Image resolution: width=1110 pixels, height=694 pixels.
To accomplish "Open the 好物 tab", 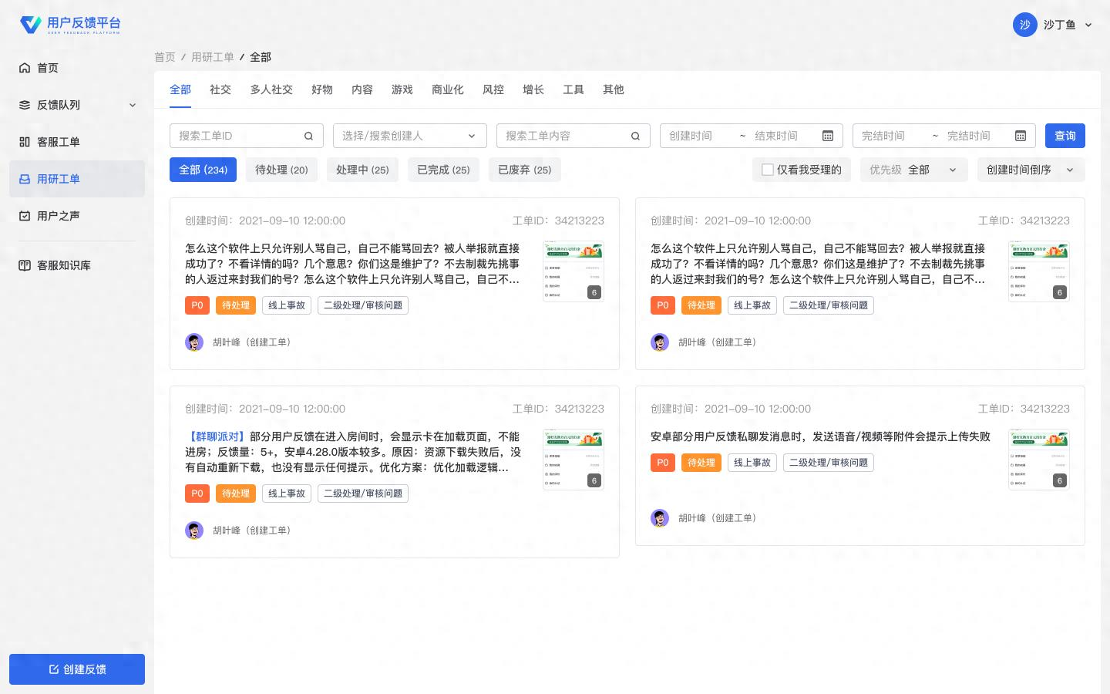I will 322,89.
